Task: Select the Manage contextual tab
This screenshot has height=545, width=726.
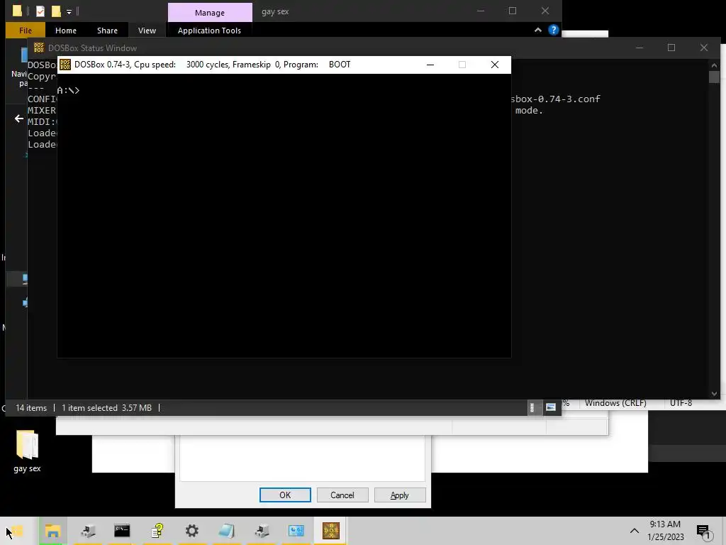Action: (210, 13)
